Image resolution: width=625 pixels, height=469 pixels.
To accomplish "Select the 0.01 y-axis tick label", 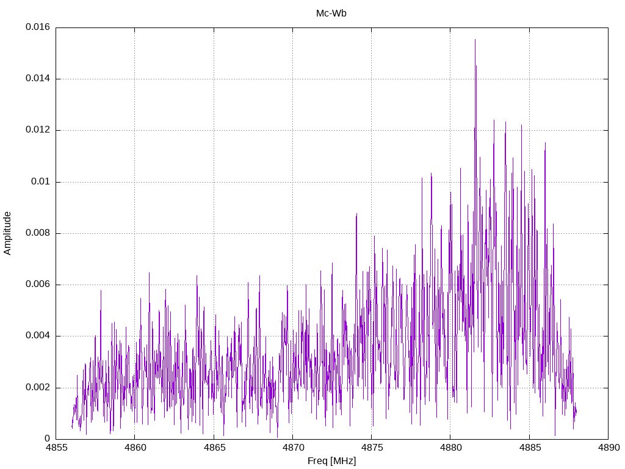I will (40, 182).
